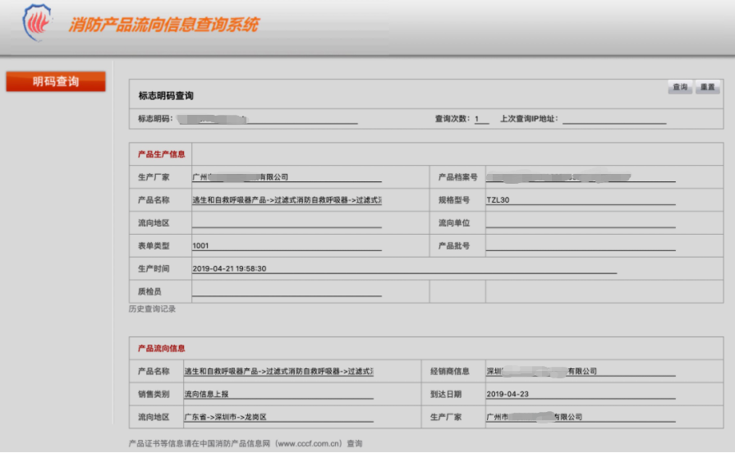
Task: Select the 规格型号 field showing TZL30
Action: pyautogui.click(x=580, y=199)
